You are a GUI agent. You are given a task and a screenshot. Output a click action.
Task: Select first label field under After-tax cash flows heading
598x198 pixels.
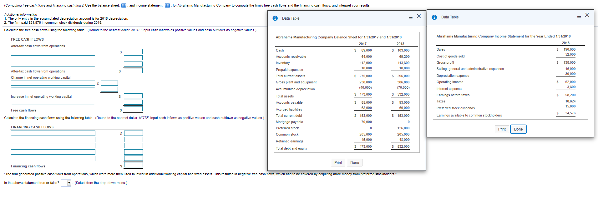[53, 52]
